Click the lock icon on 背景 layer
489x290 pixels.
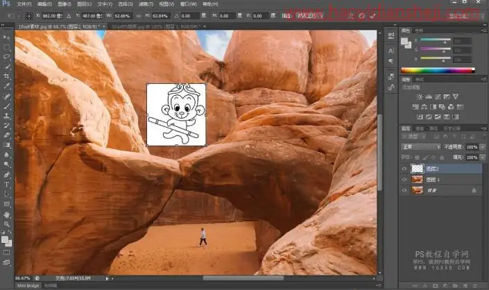coord(474,190)
